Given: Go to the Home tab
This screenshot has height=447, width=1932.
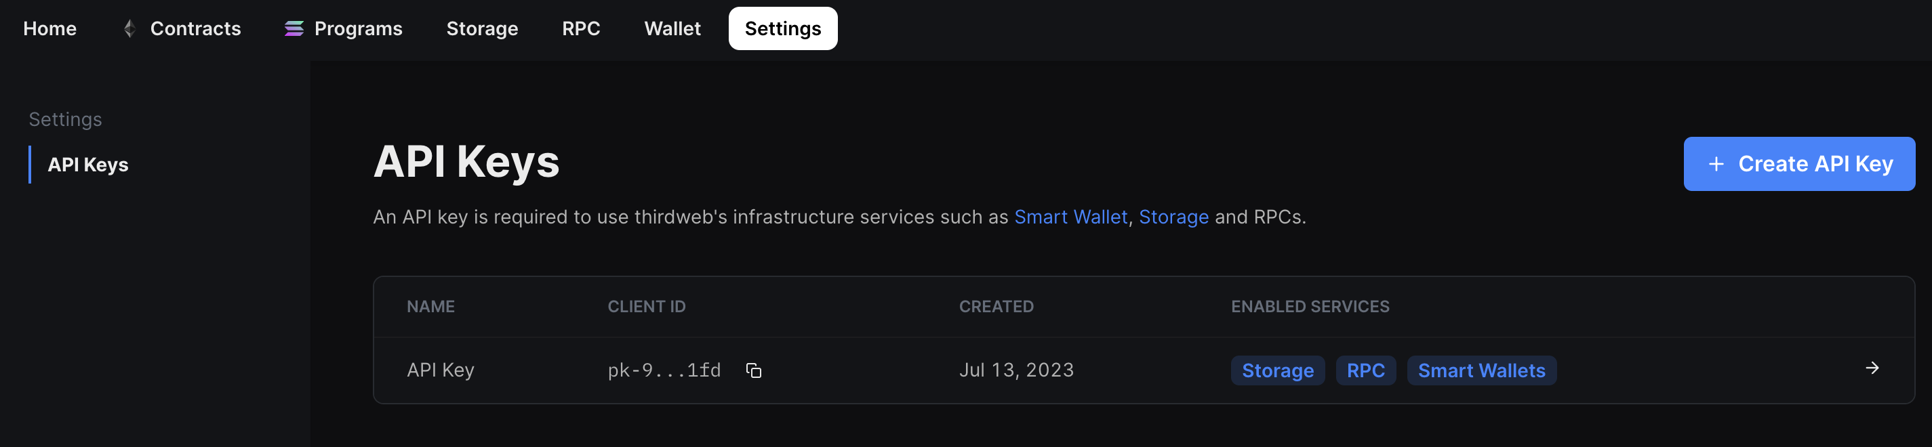Looking at the screenshot, I should (49, 28).
